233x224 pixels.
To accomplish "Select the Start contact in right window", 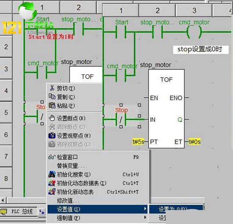I will [121, 32].
